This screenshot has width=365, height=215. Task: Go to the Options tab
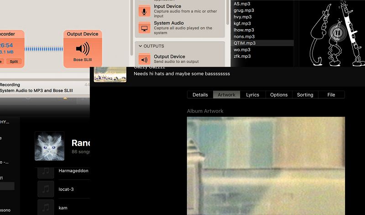pos(279,95)
